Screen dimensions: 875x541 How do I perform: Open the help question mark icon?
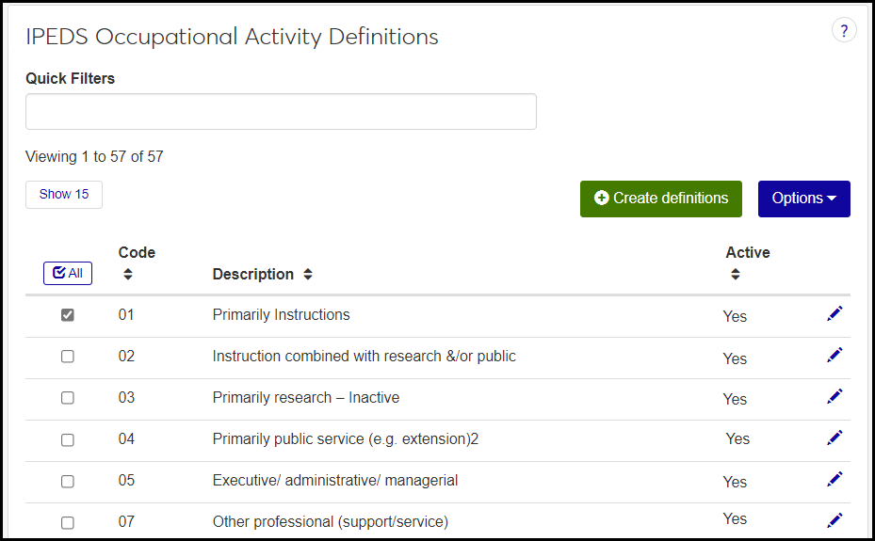pos(844,31)
